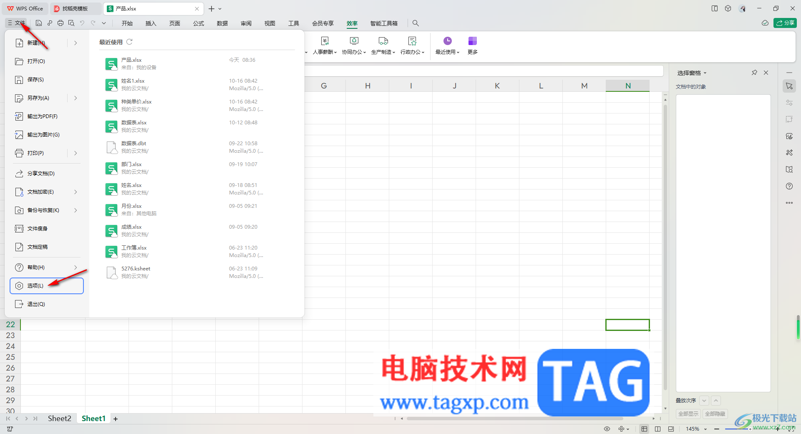Expand the 另存为 submenu arrow

coord(76,98)
